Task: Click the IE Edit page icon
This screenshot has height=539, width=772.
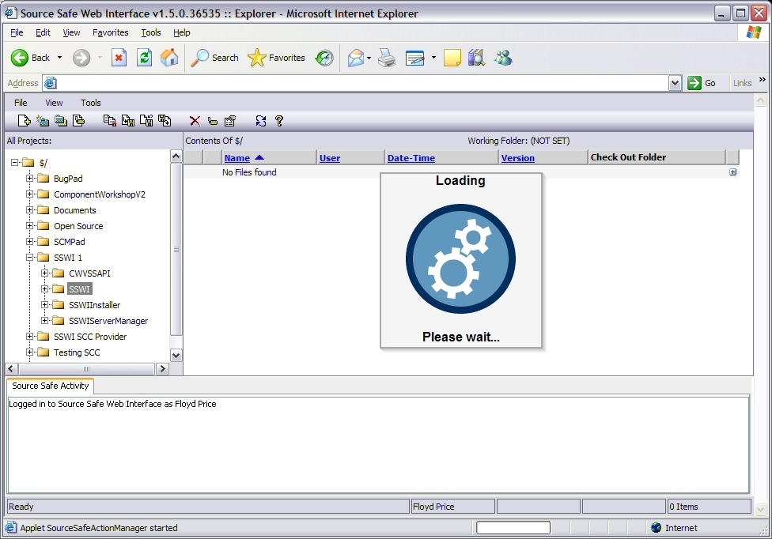Action: (x=415, y=58)
